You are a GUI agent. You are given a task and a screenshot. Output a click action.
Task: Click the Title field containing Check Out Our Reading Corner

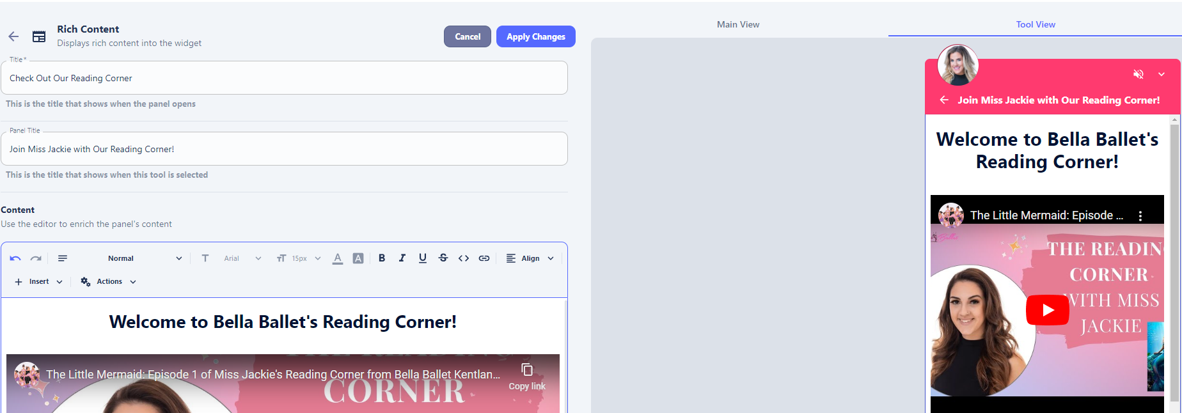click(284, 78)
